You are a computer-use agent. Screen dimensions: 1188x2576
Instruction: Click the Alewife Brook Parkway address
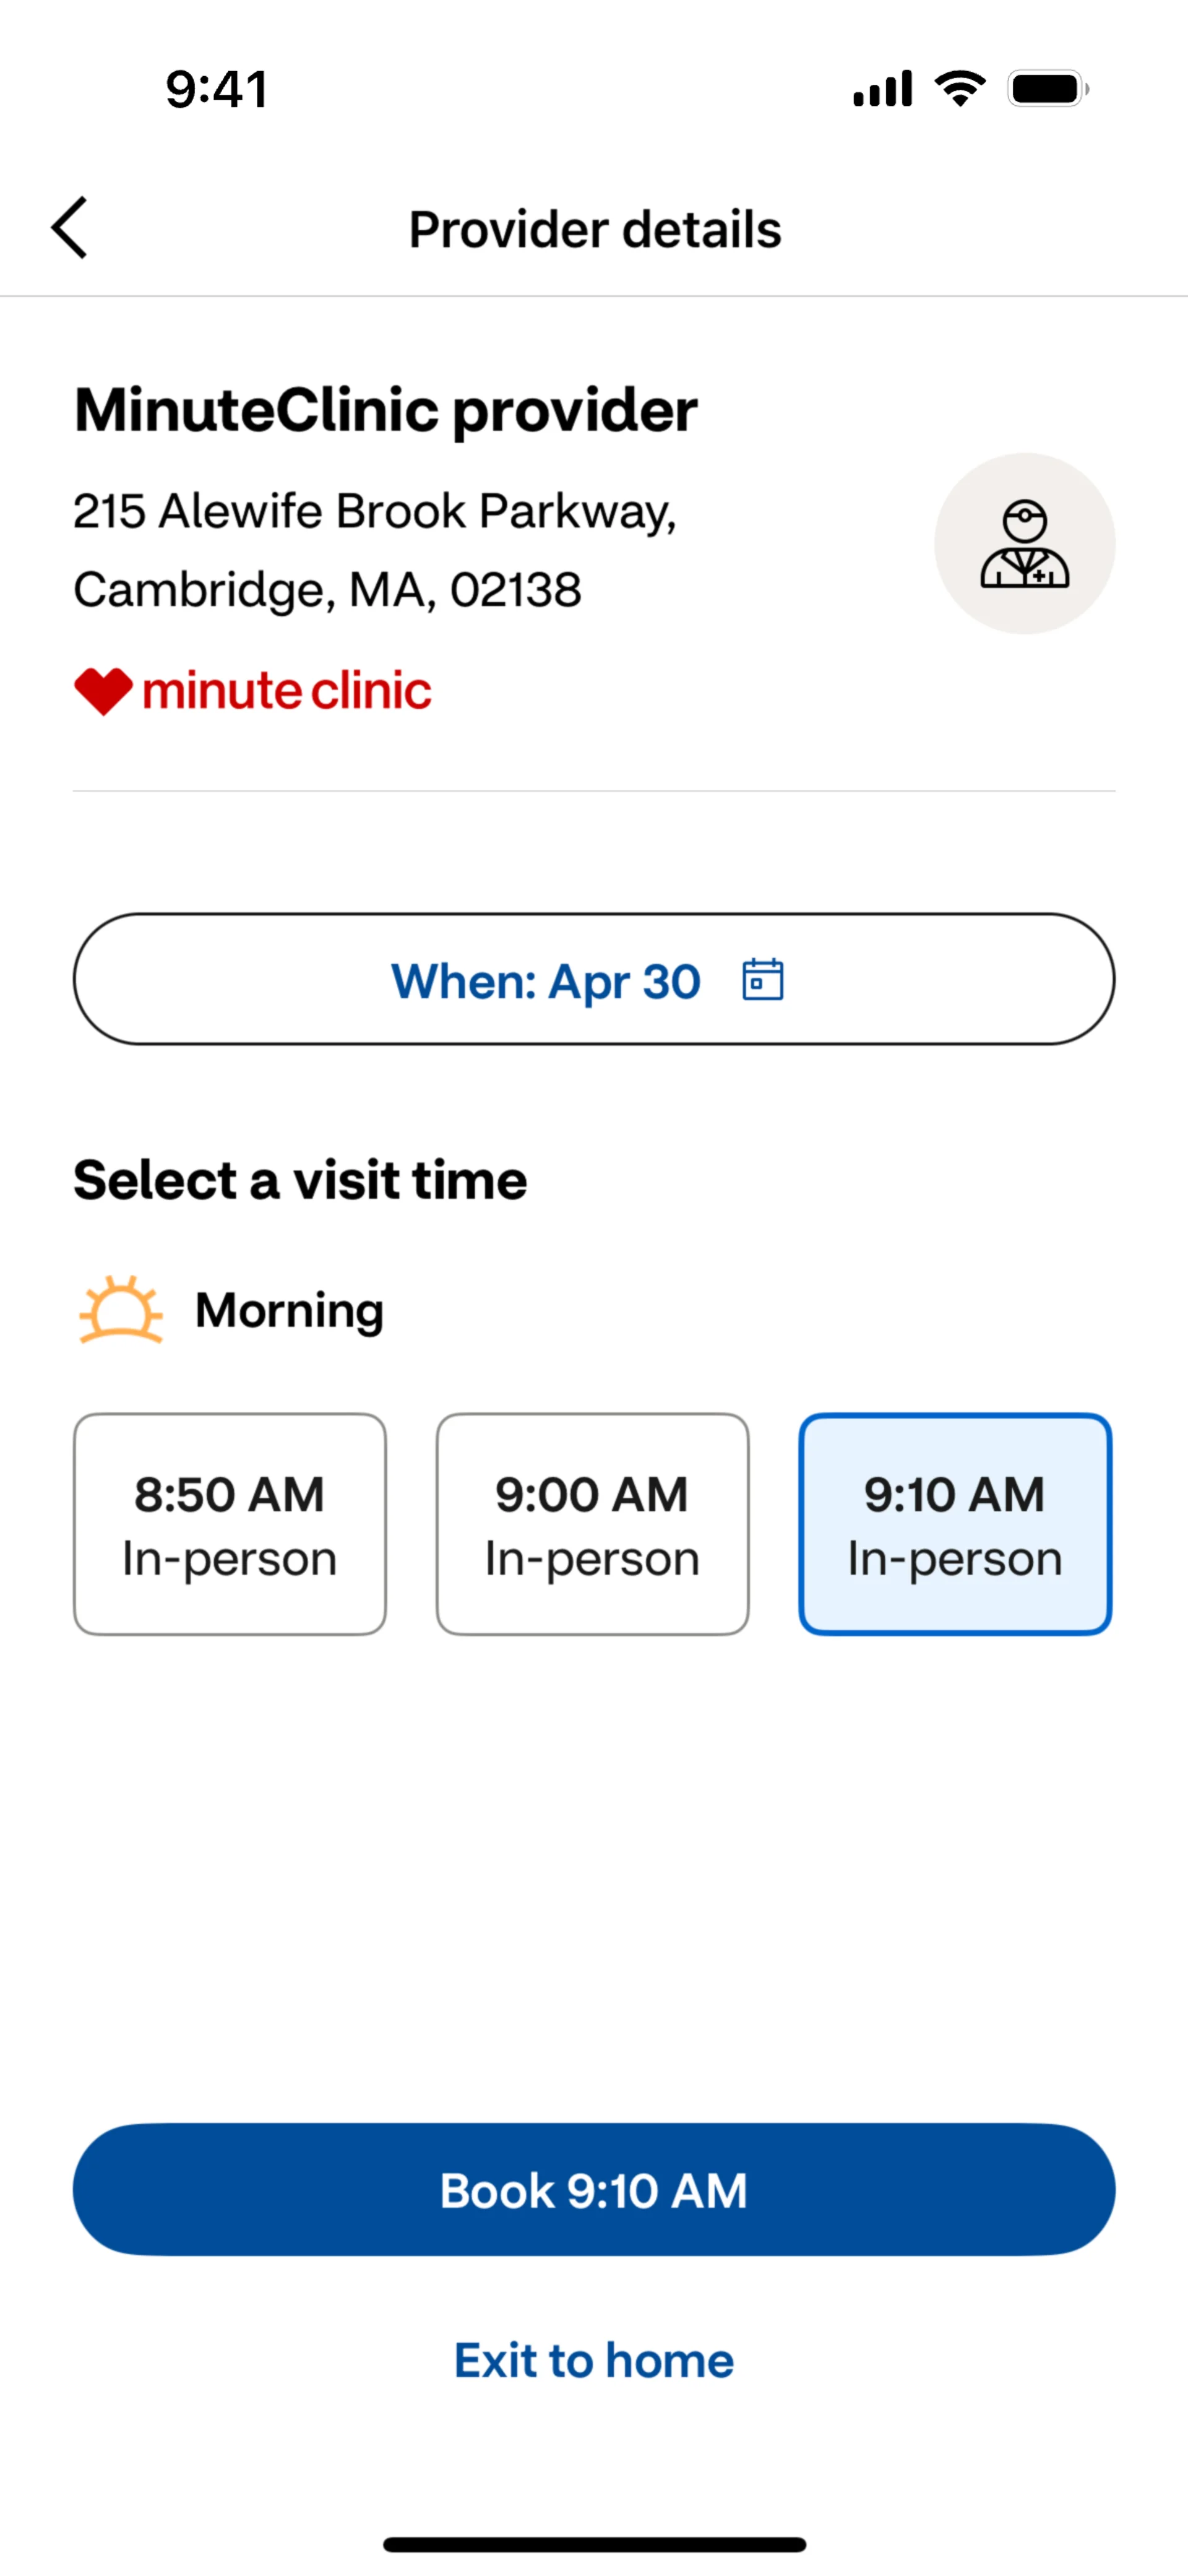[375, 550]
